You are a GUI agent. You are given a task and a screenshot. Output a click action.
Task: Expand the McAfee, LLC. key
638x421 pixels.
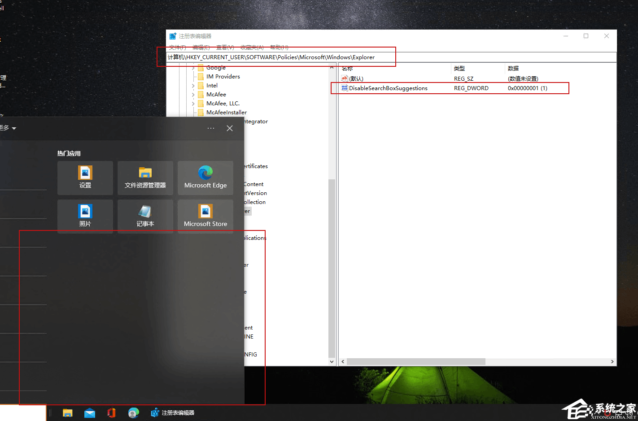193,104
